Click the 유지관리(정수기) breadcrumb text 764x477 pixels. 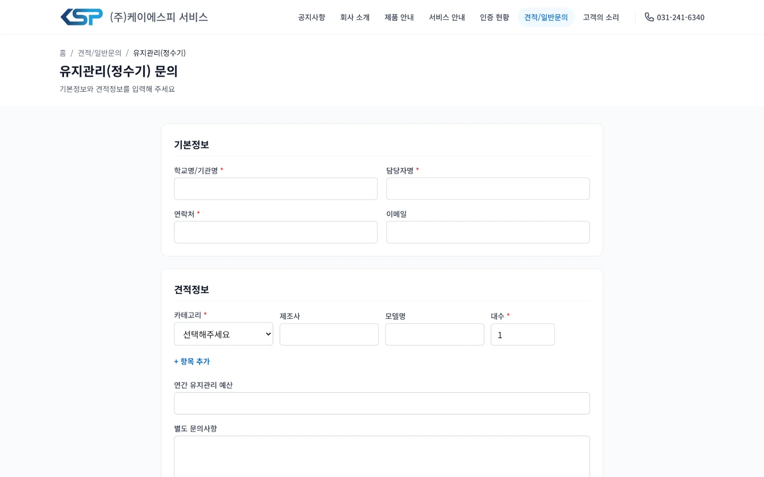click(x=159, y=53)
